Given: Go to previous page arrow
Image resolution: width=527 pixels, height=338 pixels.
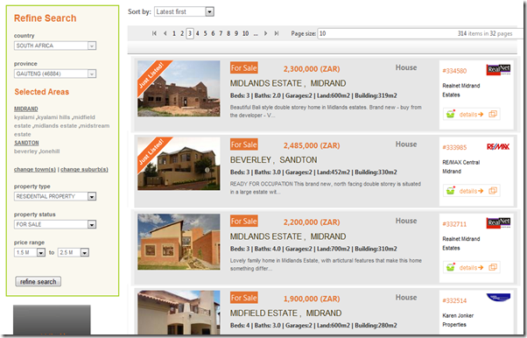Looking at the screenshot, I should (165, 33).
